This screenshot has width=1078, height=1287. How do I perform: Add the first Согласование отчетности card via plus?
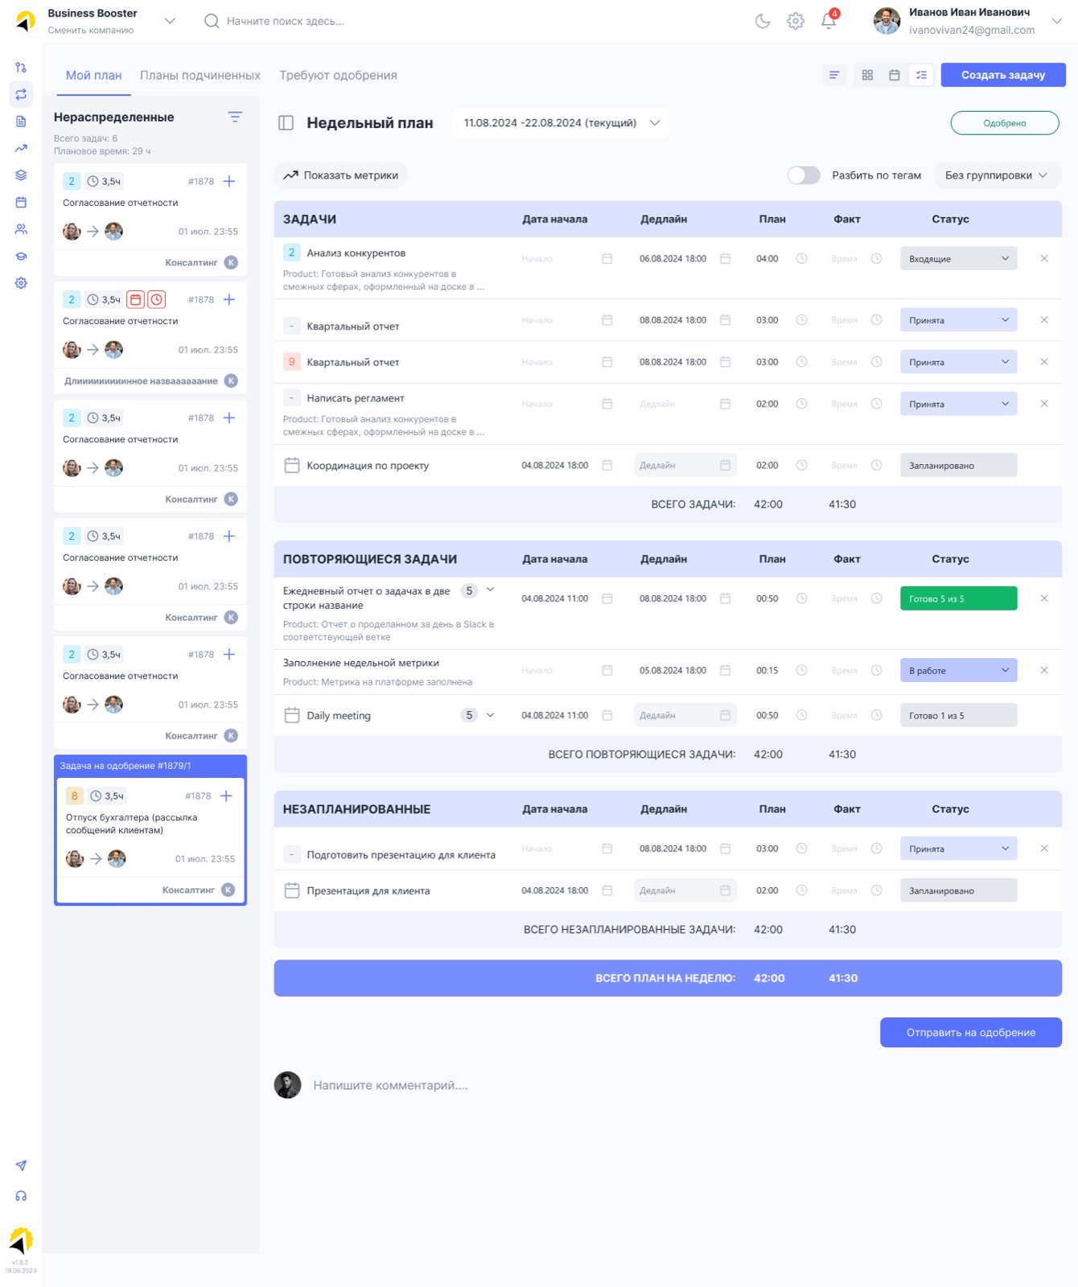(x=229, y=181)
